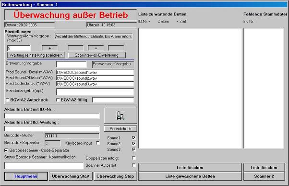Focus Wartung-Alarm Vorgabe value field
This screenshot has height=186, width=289.
point(19,48)
